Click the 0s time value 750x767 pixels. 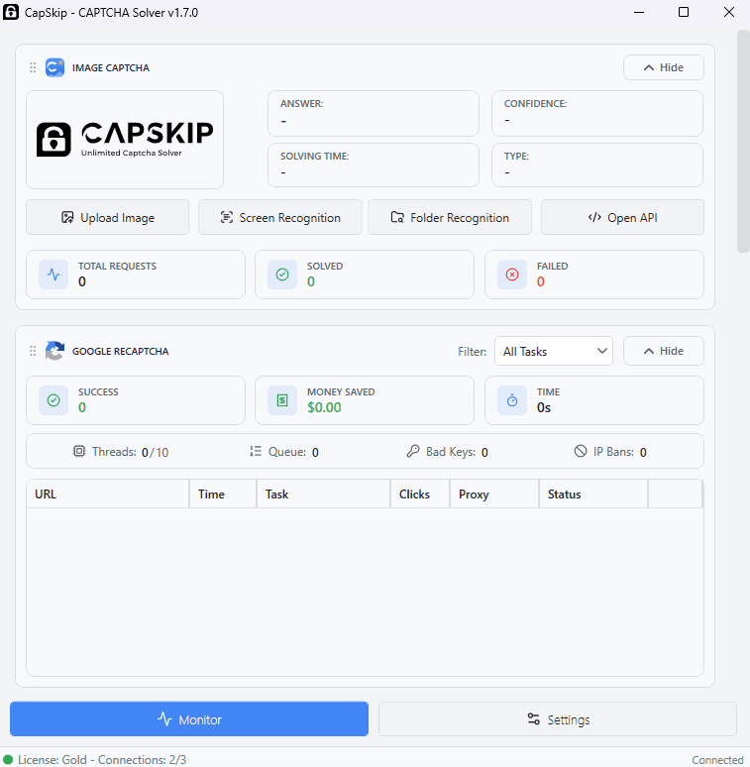(544, 407)
